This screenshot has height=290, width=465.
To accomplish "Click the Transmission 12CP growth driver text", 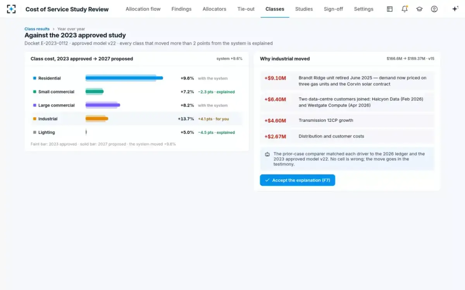I will pos(326,120).
